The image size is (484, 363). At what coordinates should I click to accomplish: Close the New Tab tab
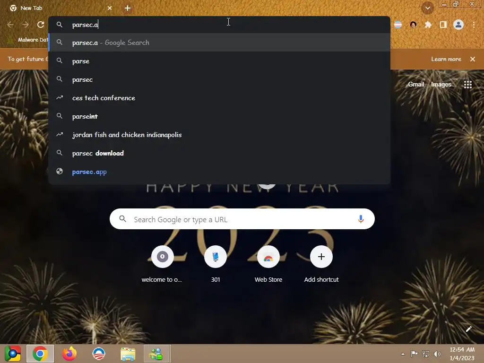[110, 8]
